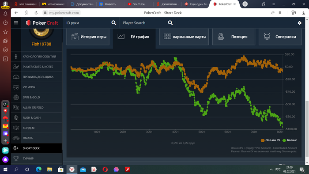Open the Позиция tab

(234, 37)
